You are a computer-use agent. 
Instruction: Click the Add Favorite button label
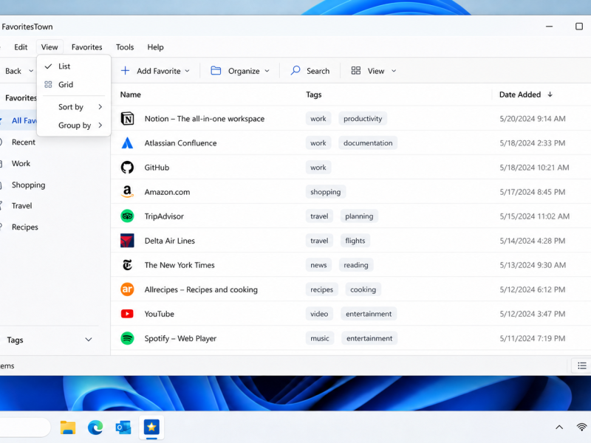pos(158,71)
